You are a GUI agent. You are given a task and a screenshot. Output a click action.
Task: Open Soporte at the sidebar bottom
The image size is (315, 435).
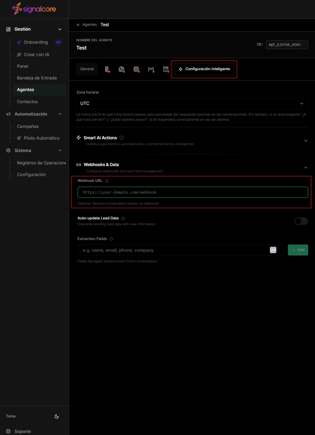click(23, 432)
